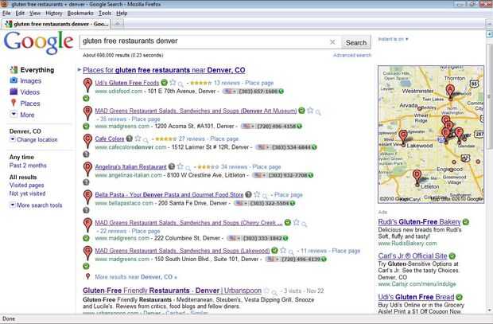Open the Help menu

[x=122, y=14]
